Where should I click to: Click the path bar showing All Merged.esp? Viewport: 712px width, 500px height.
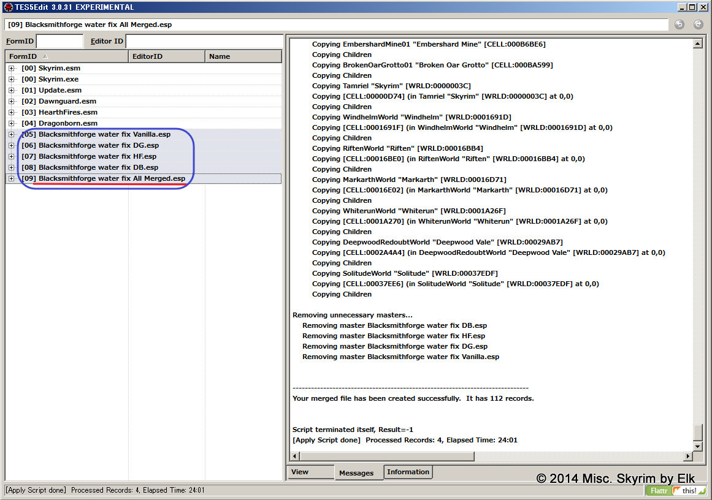336,25
